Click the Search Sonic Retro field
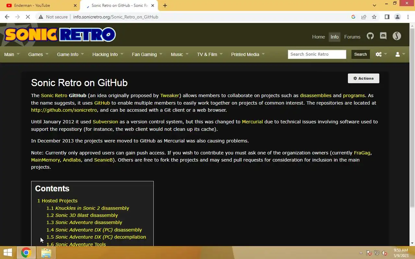The image size is (415, 259). (x=317, y=54)
